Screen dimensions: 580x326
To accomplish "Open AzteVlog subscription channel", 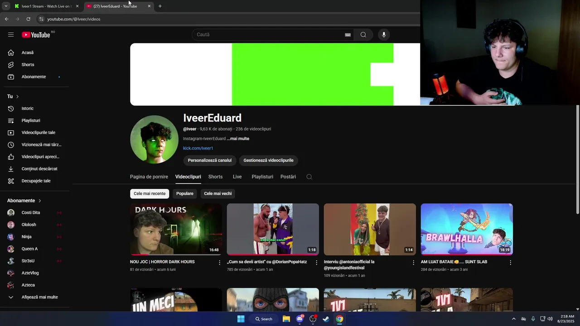I will click(x=35, y=273).
